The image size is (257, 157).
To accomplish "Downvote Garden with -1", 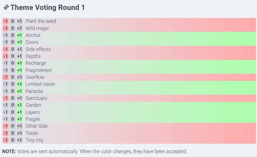I will click(x=6, y=105).
